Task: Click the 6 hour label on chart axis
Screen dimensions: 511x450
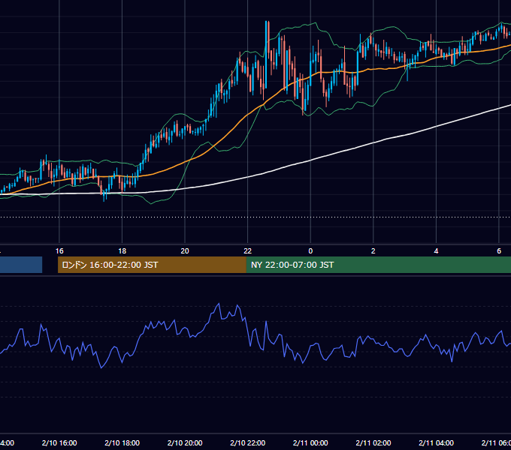Action: [x=499, y=251]
